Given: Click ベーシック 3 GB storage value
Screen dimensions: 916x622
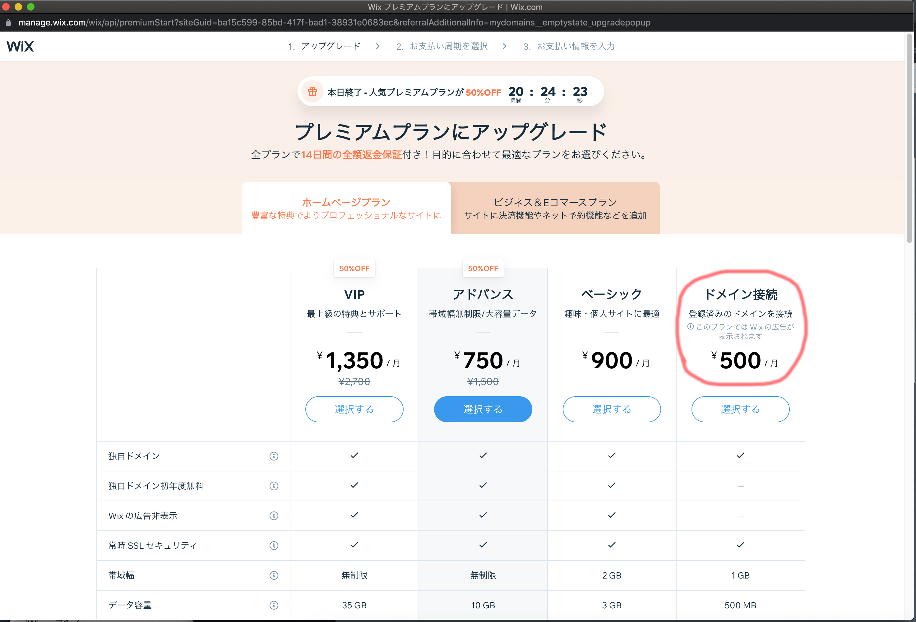Looking at the screenshot, I should [611, 605].
